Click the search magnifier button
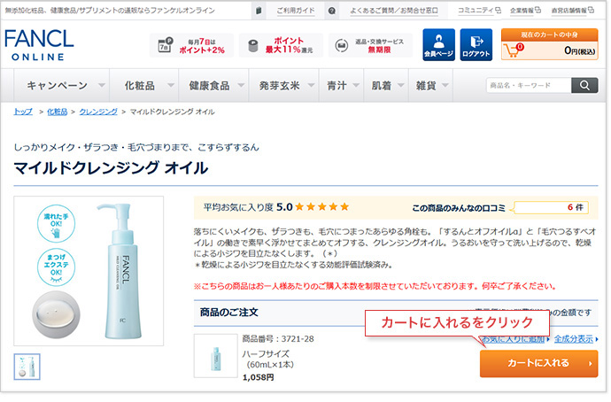This screenshot has height=402, width=611. tap(584, 85)
